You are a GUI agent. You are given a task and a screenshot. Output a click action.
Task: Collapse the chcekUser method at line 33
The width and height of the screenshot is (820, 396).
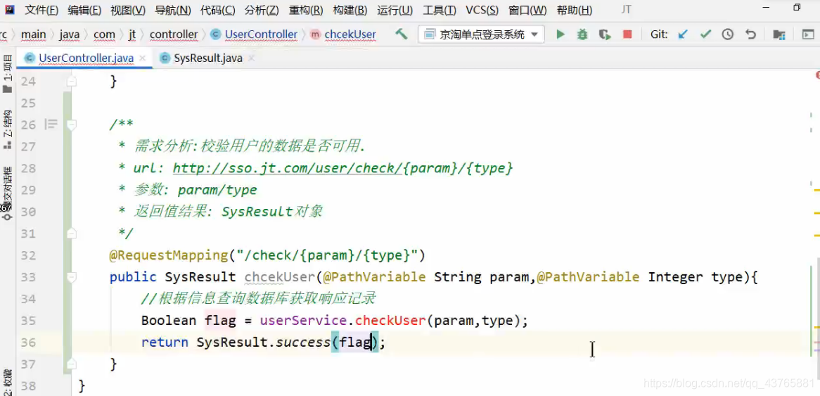72,277
